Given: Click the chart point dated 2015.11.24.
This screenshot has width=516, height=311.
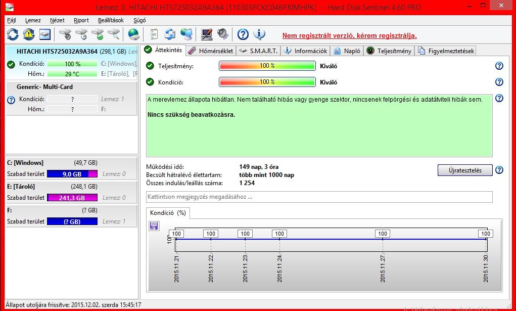Looking at the screenshot, I should [279, 239].
